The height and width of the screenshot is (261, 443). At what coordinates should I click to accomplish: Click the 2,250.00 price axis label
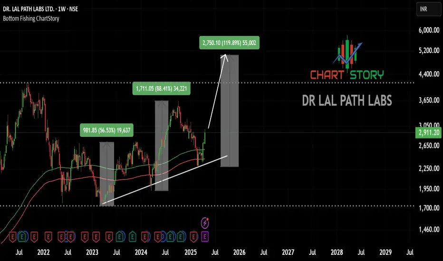click(x=429, y=168)
